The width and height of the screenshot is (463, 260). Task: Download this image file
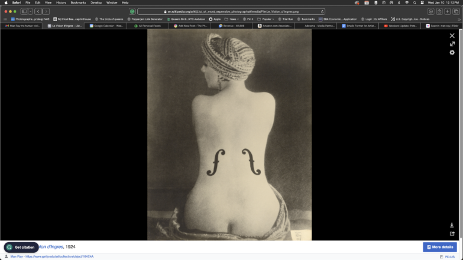tap(452, 225)
